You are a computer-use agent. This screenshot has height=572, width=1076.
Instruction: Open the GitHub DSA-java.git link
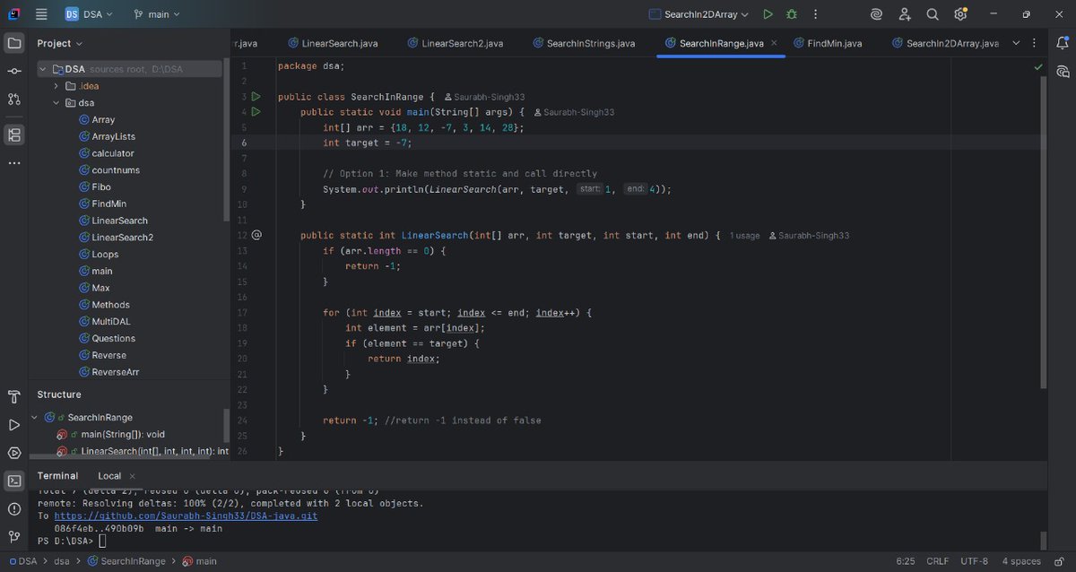[x=186, y=516]
